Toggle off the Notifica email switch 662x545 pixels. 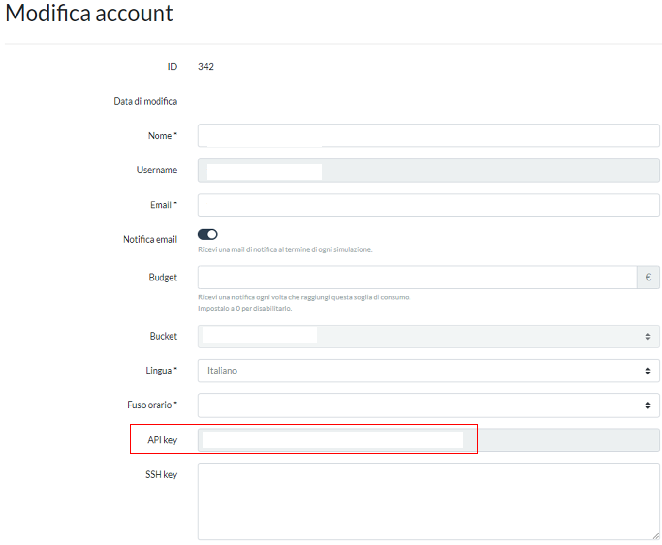pos(207,234)
